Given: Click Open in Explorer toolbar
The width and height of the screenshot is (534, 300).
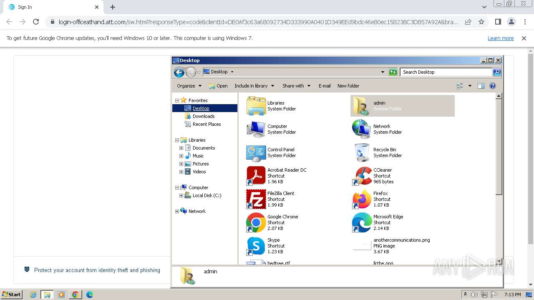Looking at the screenshot, I should click(x=218, y=86).
